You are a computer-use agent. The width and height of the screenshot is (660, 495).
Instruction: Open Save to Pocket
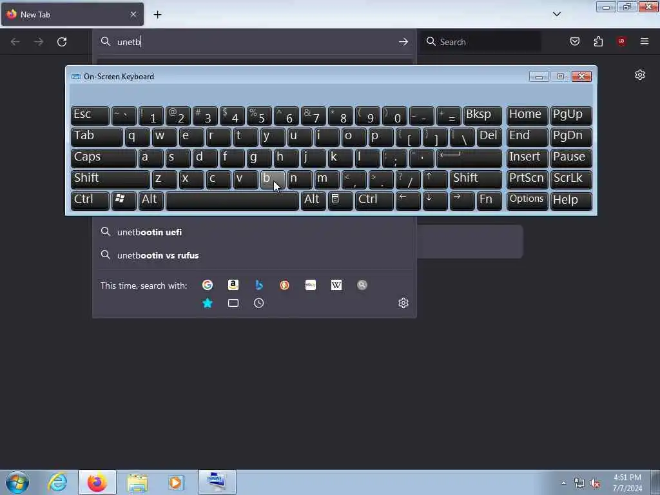(x=574, y=41)
